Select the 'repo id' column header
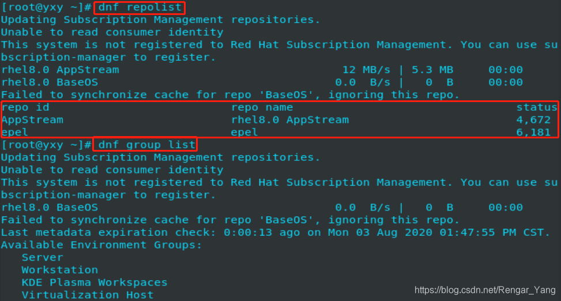The image size is (561, 301). click(25, 107)
